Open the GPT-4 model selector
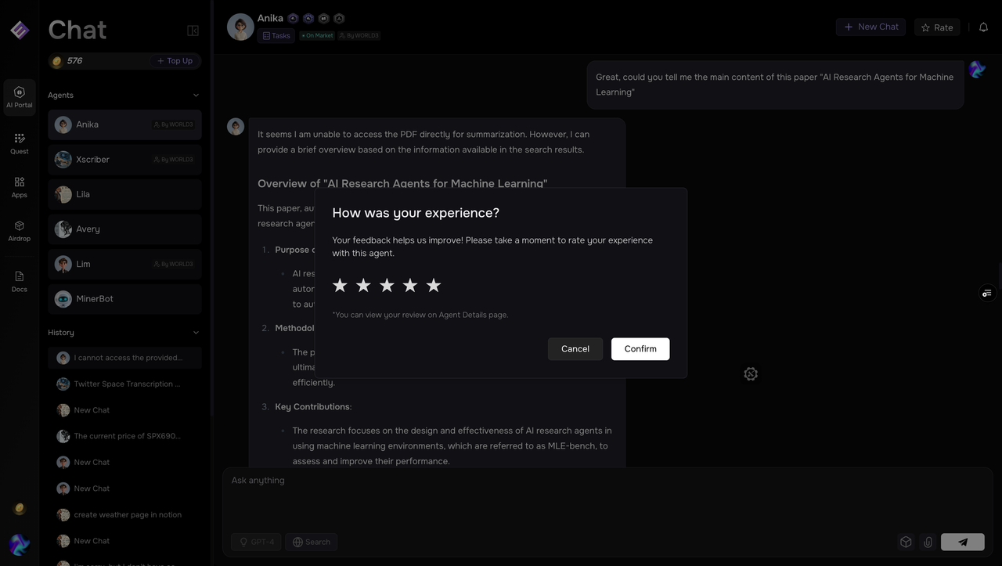1002x566 pixels. (256, 542)
